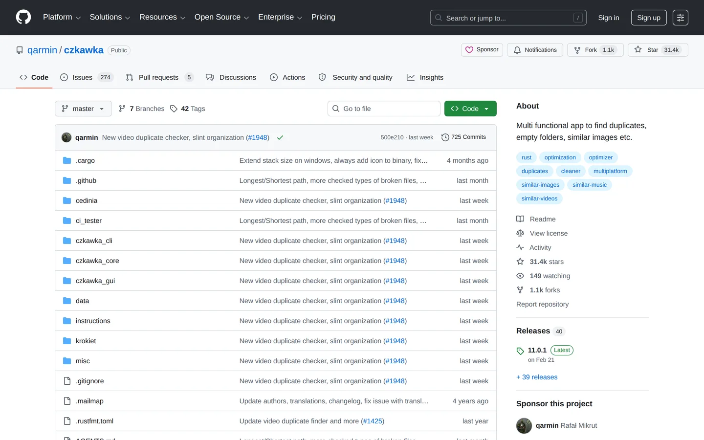Select the multiplatform topic tag
This screenshot has height=440, width=704.
[610, 171]
